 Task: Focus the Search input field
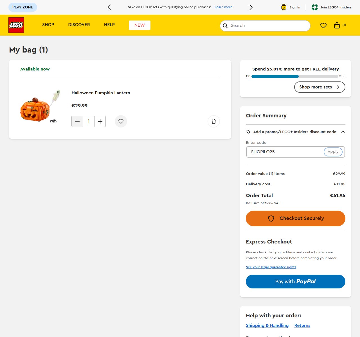point(265,26)
